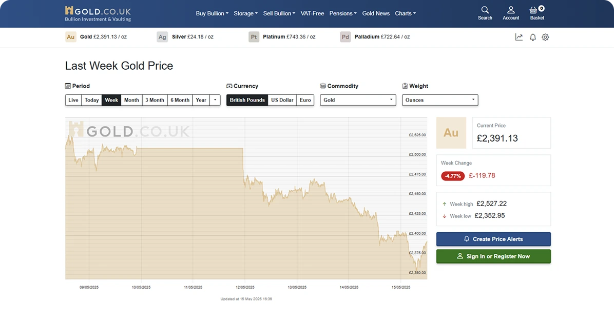Expand more period options arrow
The height and width of the screenshot is (323, 614).
coord(215,100)
